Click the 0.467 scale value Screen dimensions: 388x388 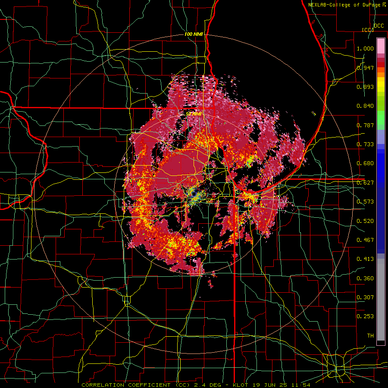(x=365, y=240)
